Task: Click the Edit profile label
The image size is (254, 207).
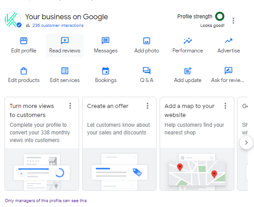Action: (24, 51)
